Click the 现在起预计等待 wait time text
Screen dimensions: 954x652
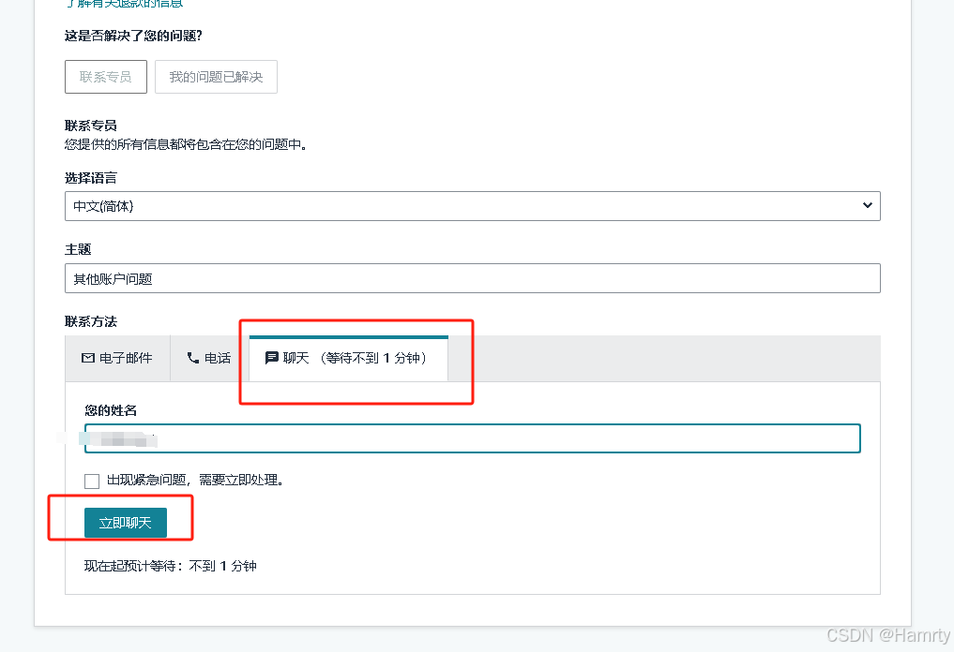(x=171, y=566)
